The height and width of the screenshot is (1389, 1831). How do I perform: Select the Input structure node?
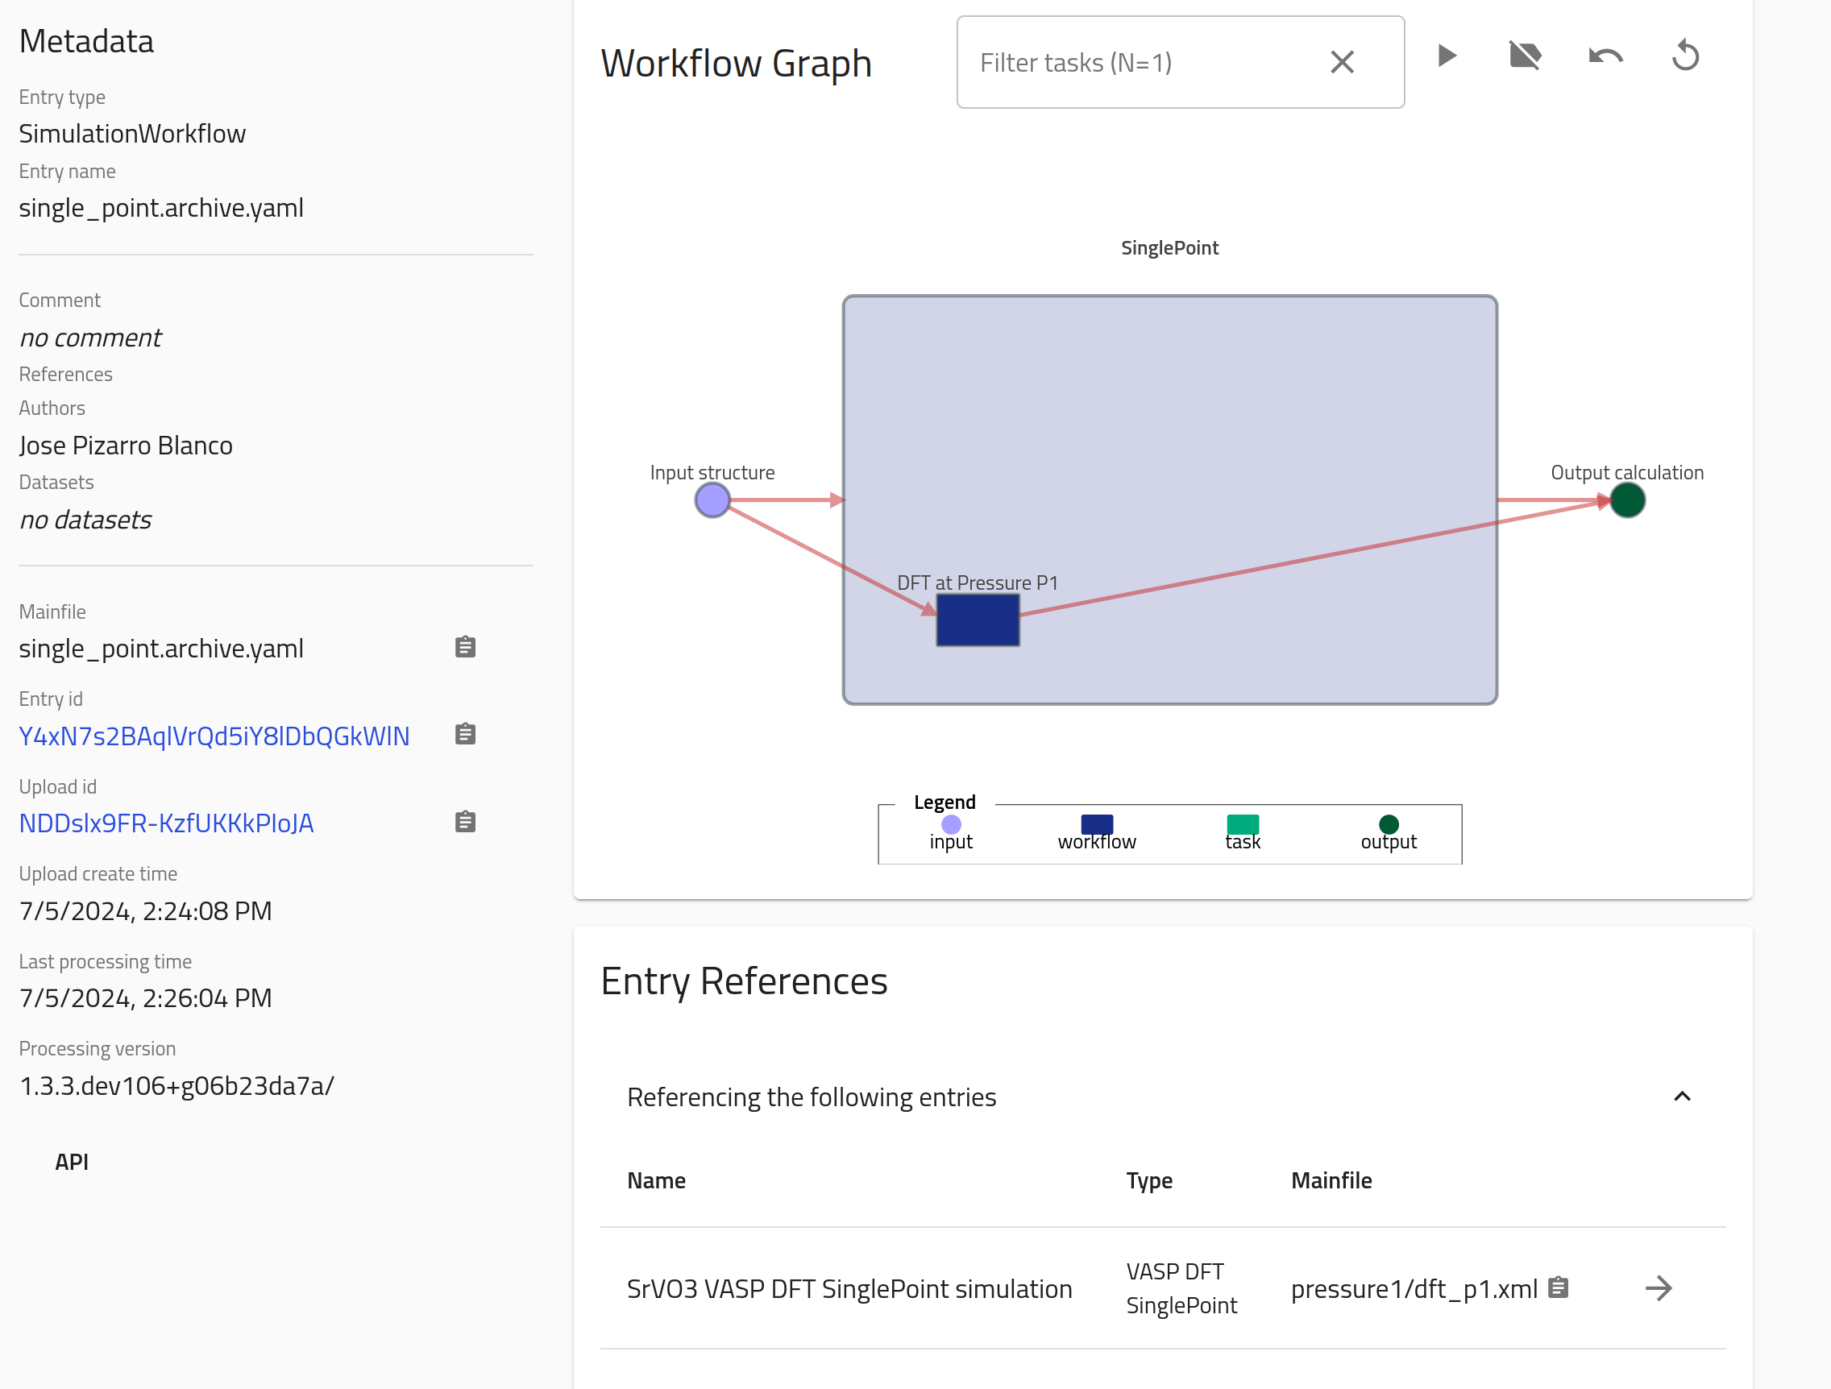coord(712,500)
